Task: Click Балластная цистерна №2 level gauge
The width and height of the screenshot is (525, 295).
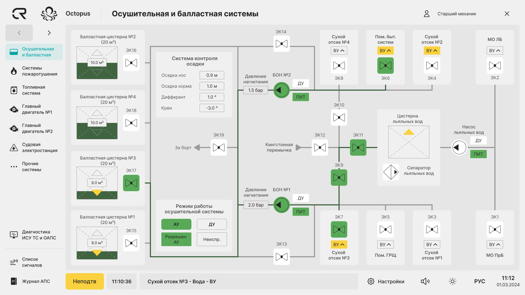Action: (x=97, y=63)
